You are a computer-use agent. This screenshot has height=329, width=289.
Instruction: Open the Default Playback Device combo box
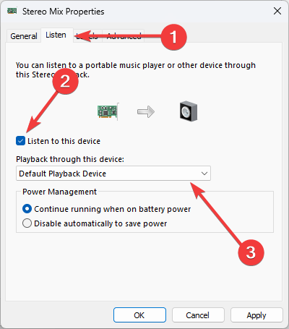[x=113, y=174]
